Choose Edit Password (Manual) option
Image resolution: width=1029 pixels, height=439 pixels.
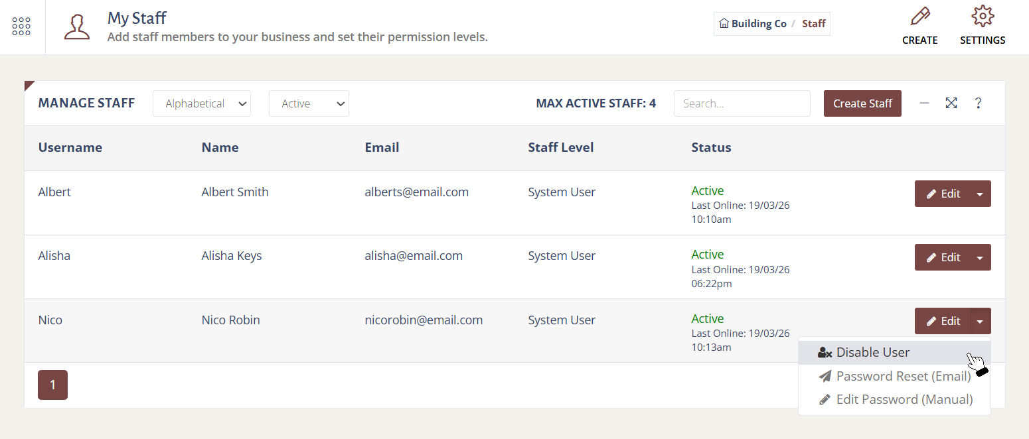904,399
